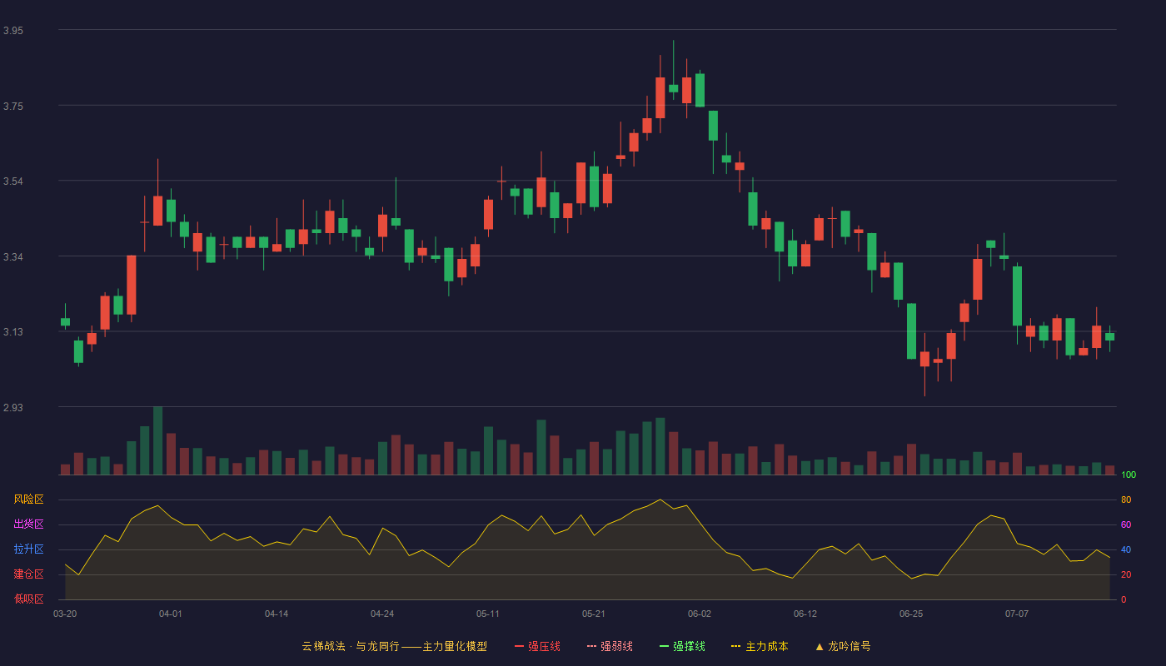This screenshot has height=666, width=1166.
Task: Click the 05-11 date axis label
Action: [488, 614]
